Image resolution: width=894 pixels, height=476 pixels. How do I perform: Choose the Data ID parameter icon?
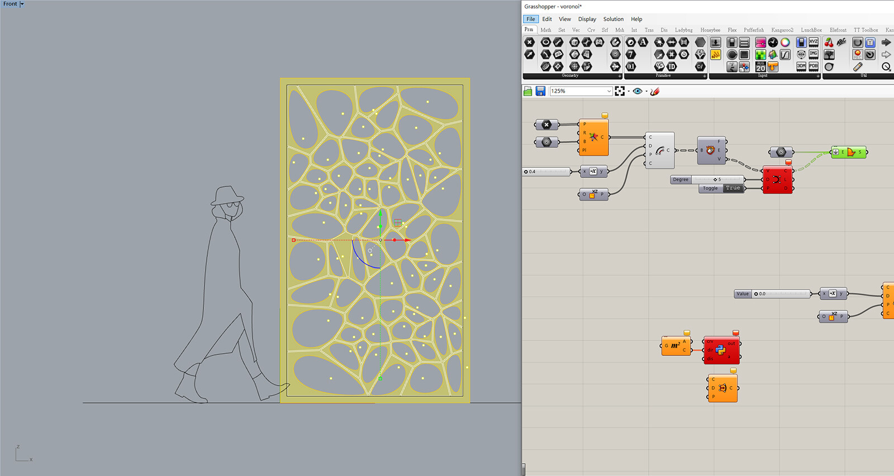tap(672, 66)
